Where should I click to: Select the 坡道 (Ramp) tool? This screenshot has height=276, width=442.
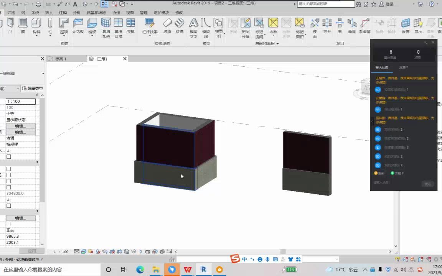point(167,27)
